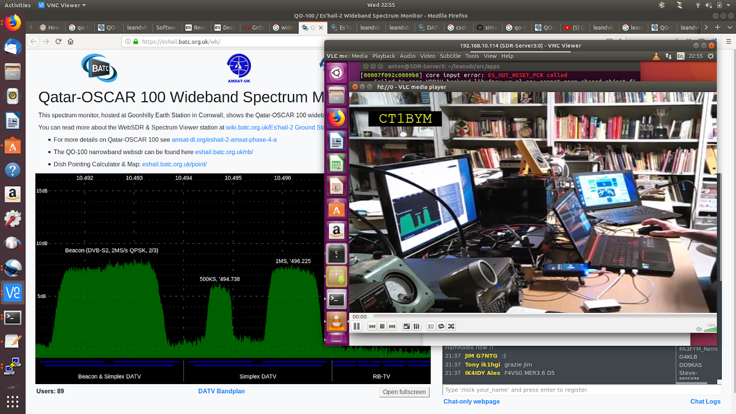The width and height of the screenshot is (736, 414).
Task: Click chat nickname input field
Action: pos(582,390)
